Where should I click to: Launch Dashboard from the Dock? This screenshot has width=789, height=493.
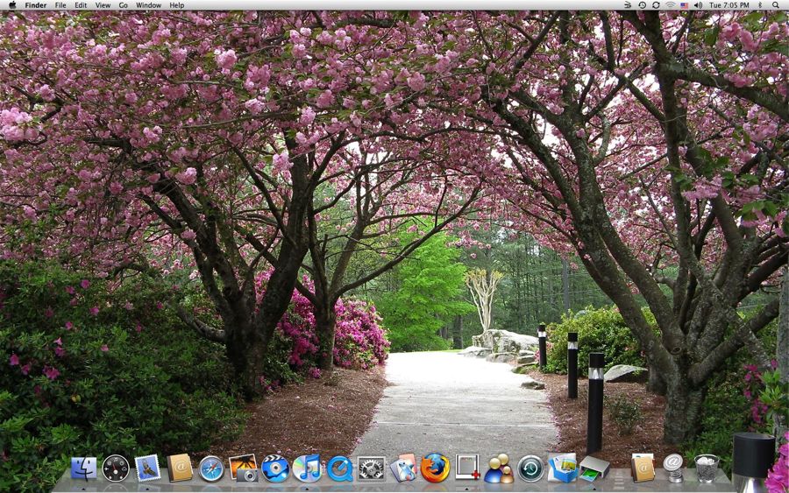(116, 468)
